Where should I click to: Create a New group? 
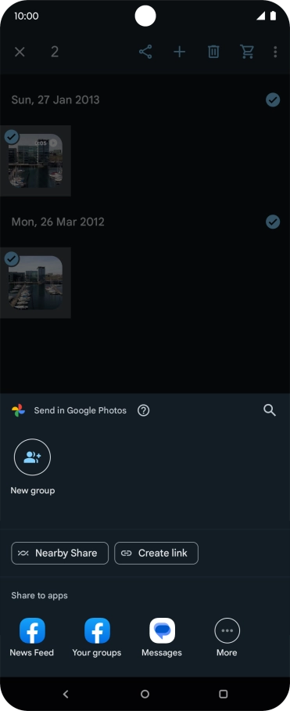[x=33, y=467]
